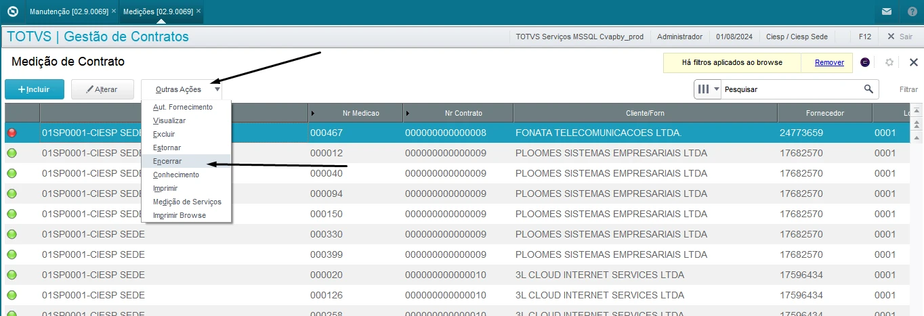This screenshot has width=924, height=316.
Task: Click green status indicator for measurement 000012
Action: pyautogui.click(x=12, y=154)
